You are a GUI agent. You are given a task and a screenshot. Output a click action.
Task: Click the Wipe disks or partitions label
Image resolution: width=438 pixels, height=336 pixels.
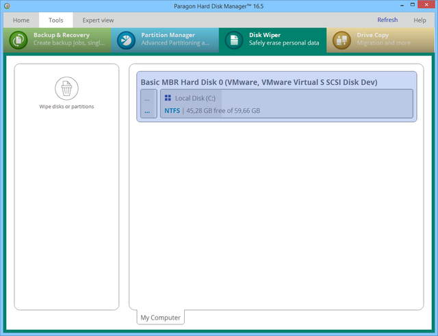[66, 107]
